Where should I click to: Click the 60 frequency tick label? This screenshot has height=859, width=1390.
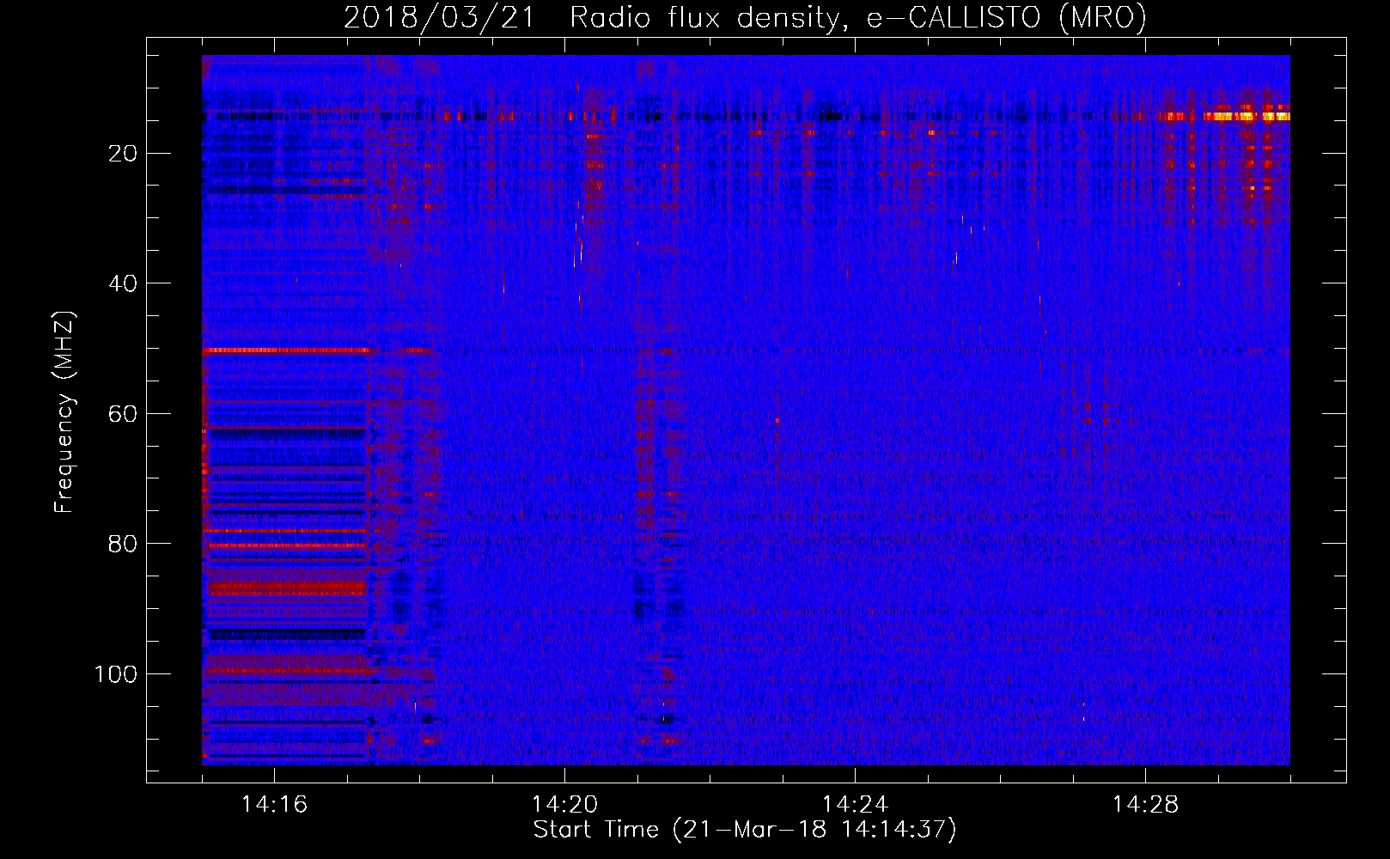(124, 414)
